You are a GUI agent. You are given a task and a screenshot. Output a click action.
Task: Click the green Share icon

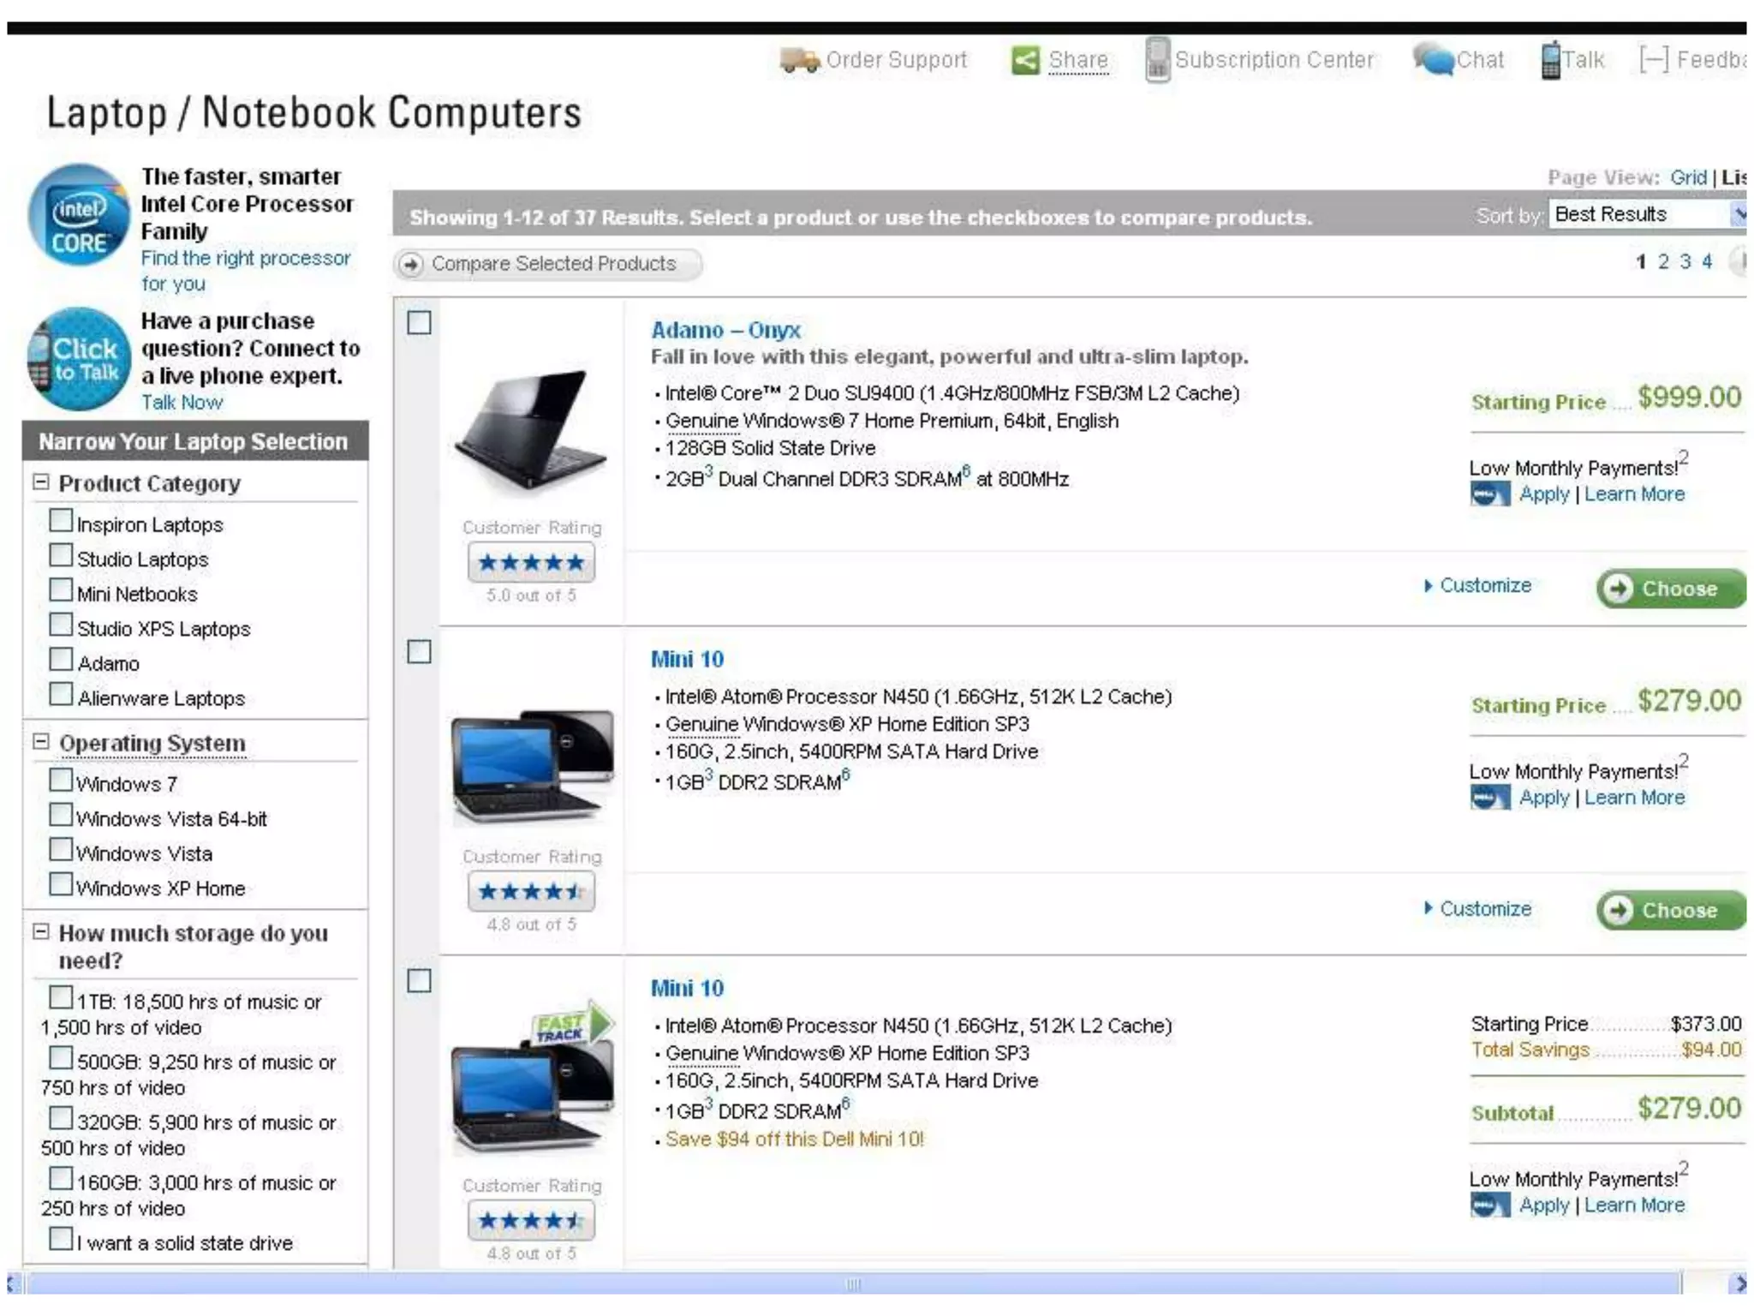pos(1025,60)
